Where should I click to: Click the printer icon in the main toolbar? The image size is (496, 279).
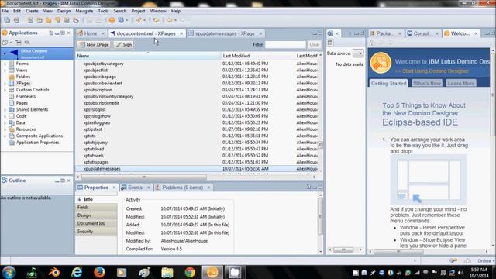pos(16,20)
